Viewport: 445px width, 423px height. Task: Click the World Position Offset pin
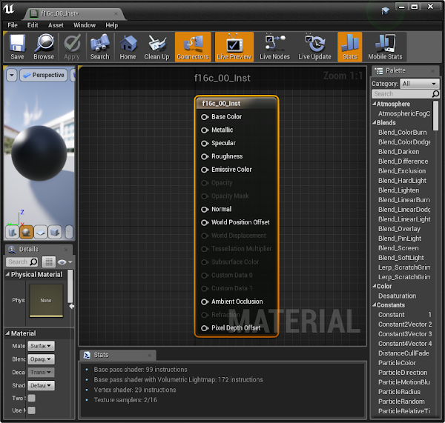coord(205,222)
